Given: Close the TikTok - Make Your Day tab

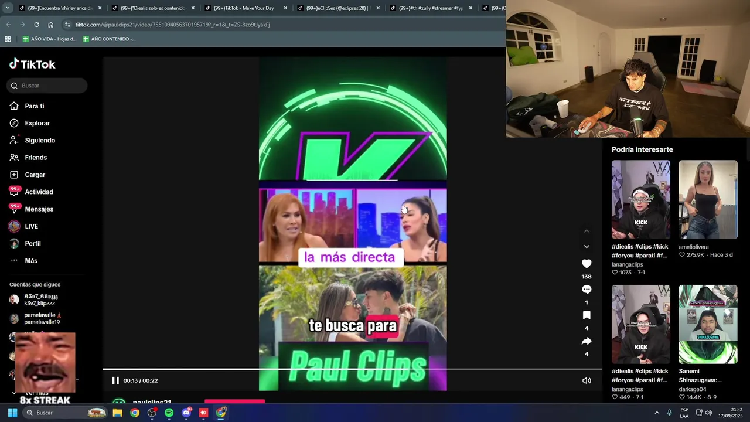Looking at the screenshot, I should click(285, 8).
